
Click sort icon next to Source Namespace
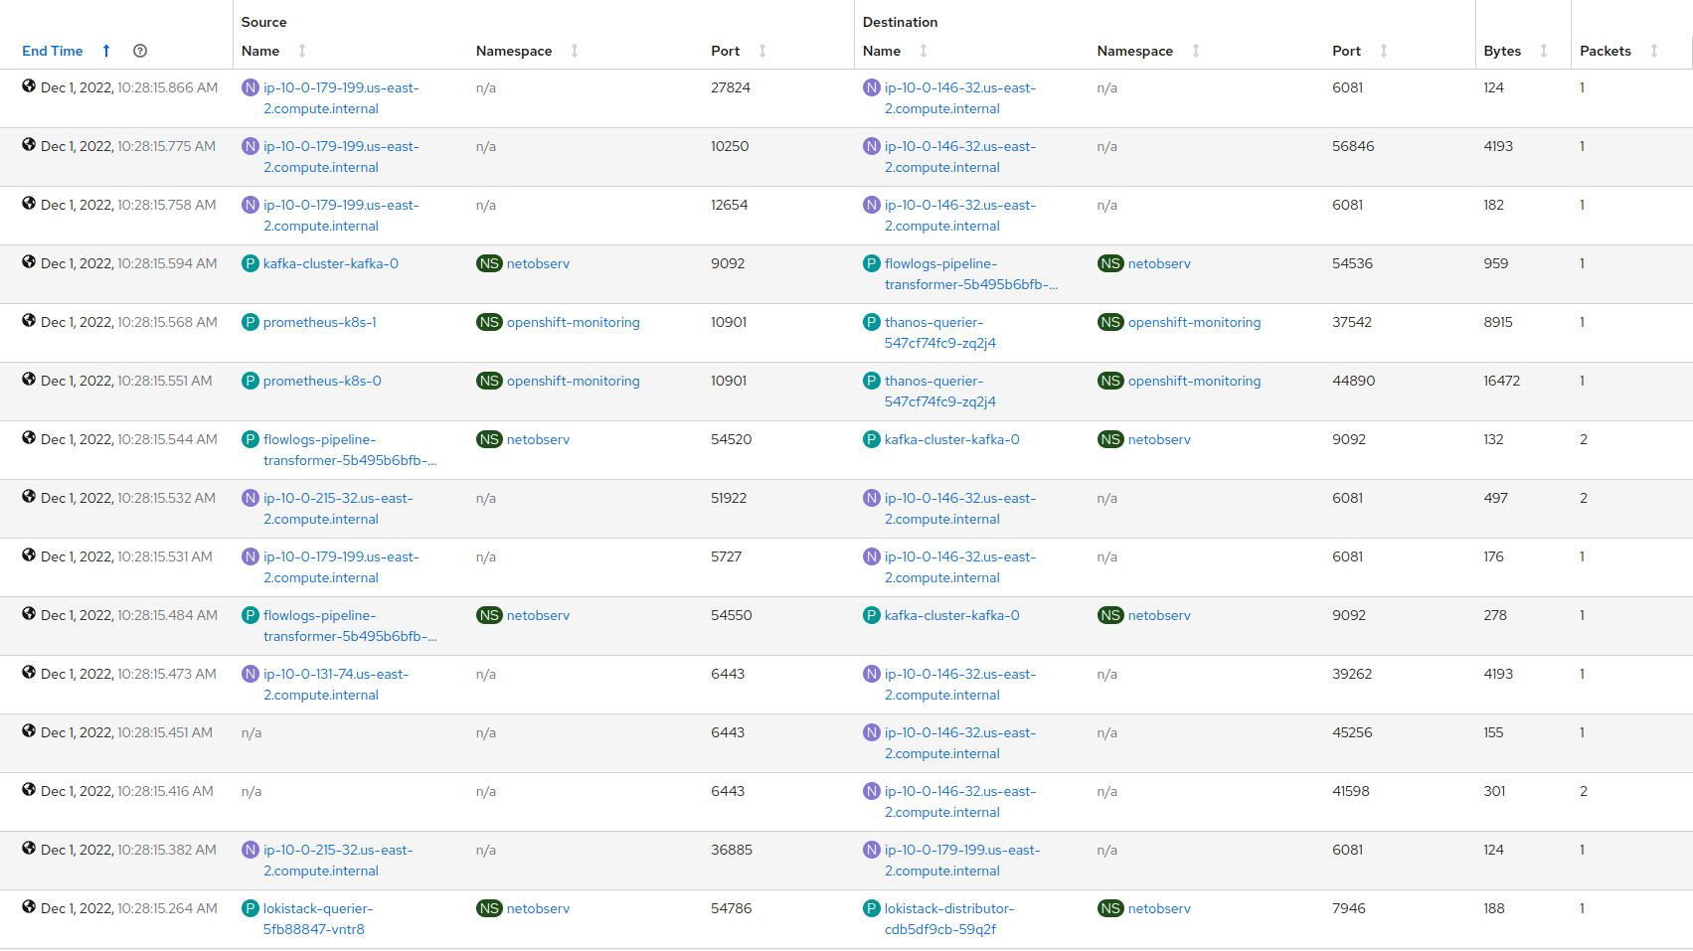(575, 51)
